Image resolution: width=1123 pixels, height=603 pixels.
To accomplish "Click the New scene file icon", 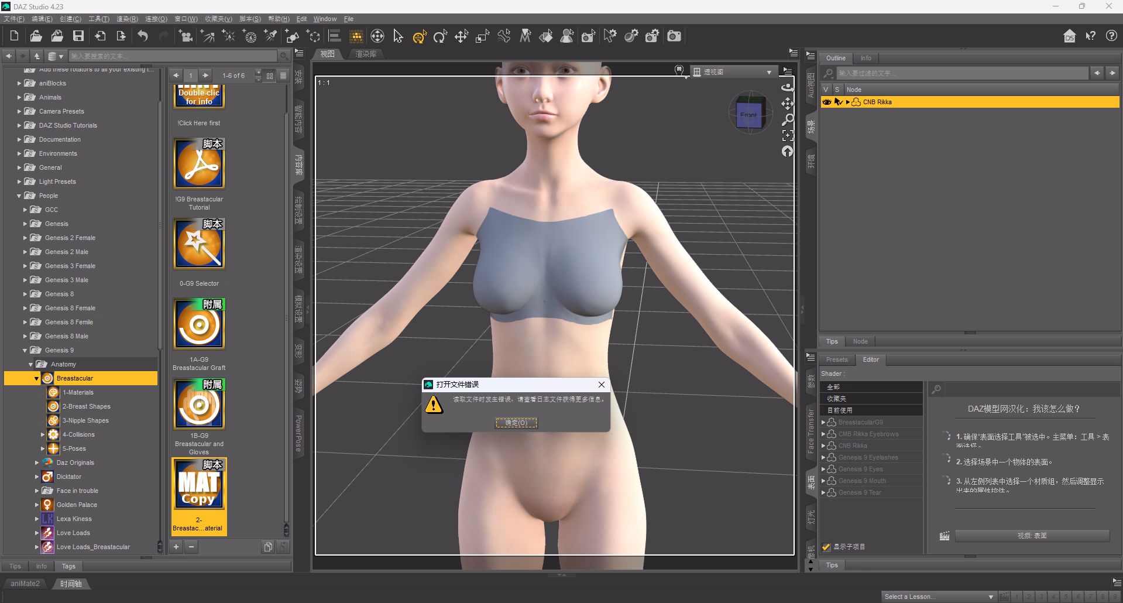I will 14,36.
